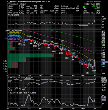Screen dimensions: 108x110
Task: Click the Low price value 1.400
Action: click(21, 11)
